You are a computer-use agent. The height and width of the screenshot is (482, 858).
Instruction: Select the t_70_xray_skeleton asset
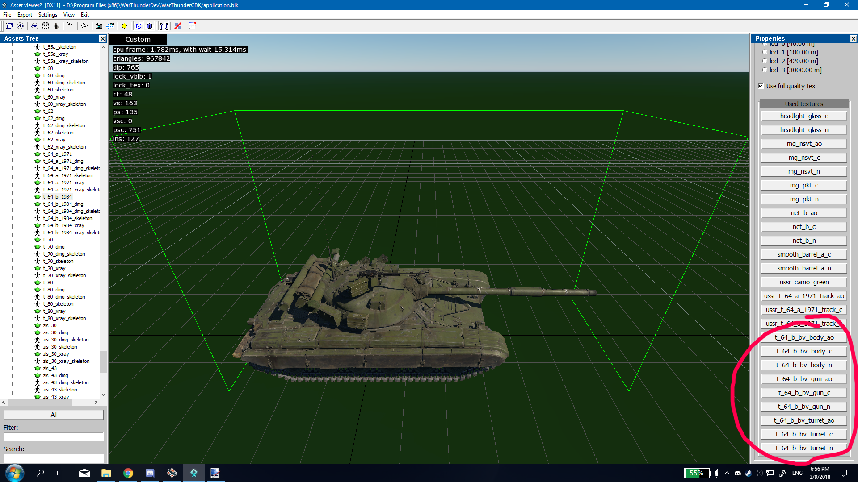(64, 275)
